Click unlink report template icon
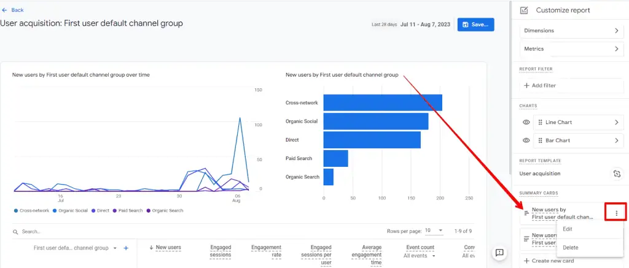 [x=617, y=174]
